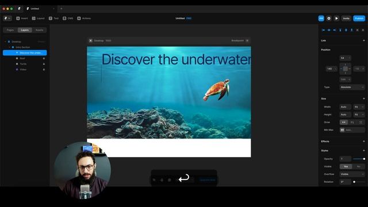This screenshot has width=368, height=207.
Task: Select the Turtle layer
Action: tap(25, 64)
